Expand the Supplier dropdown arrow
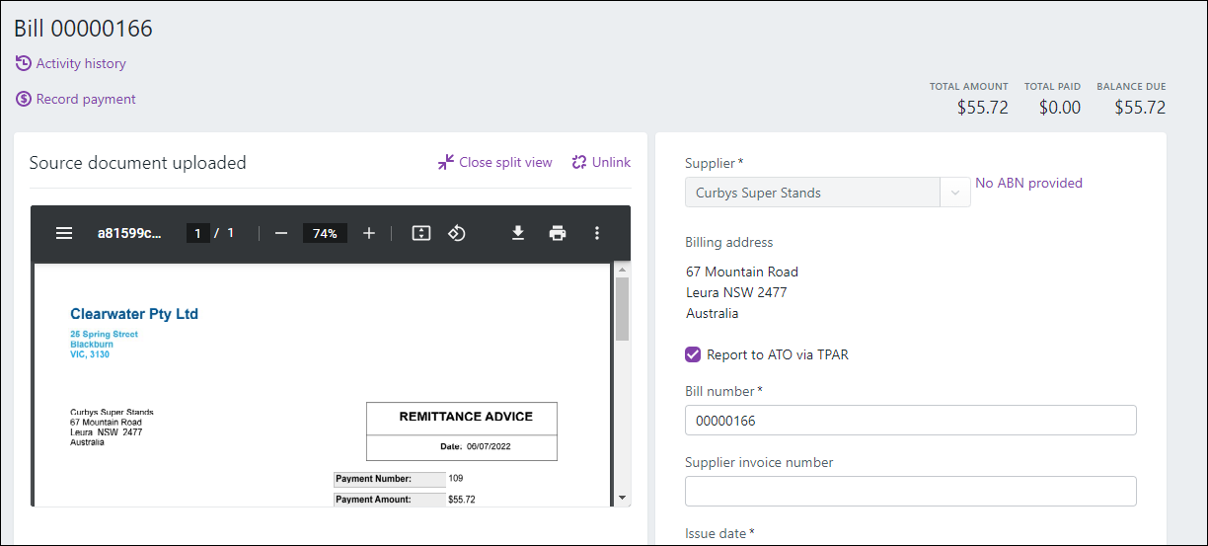The image size is (1208, 546). point(954,193)
